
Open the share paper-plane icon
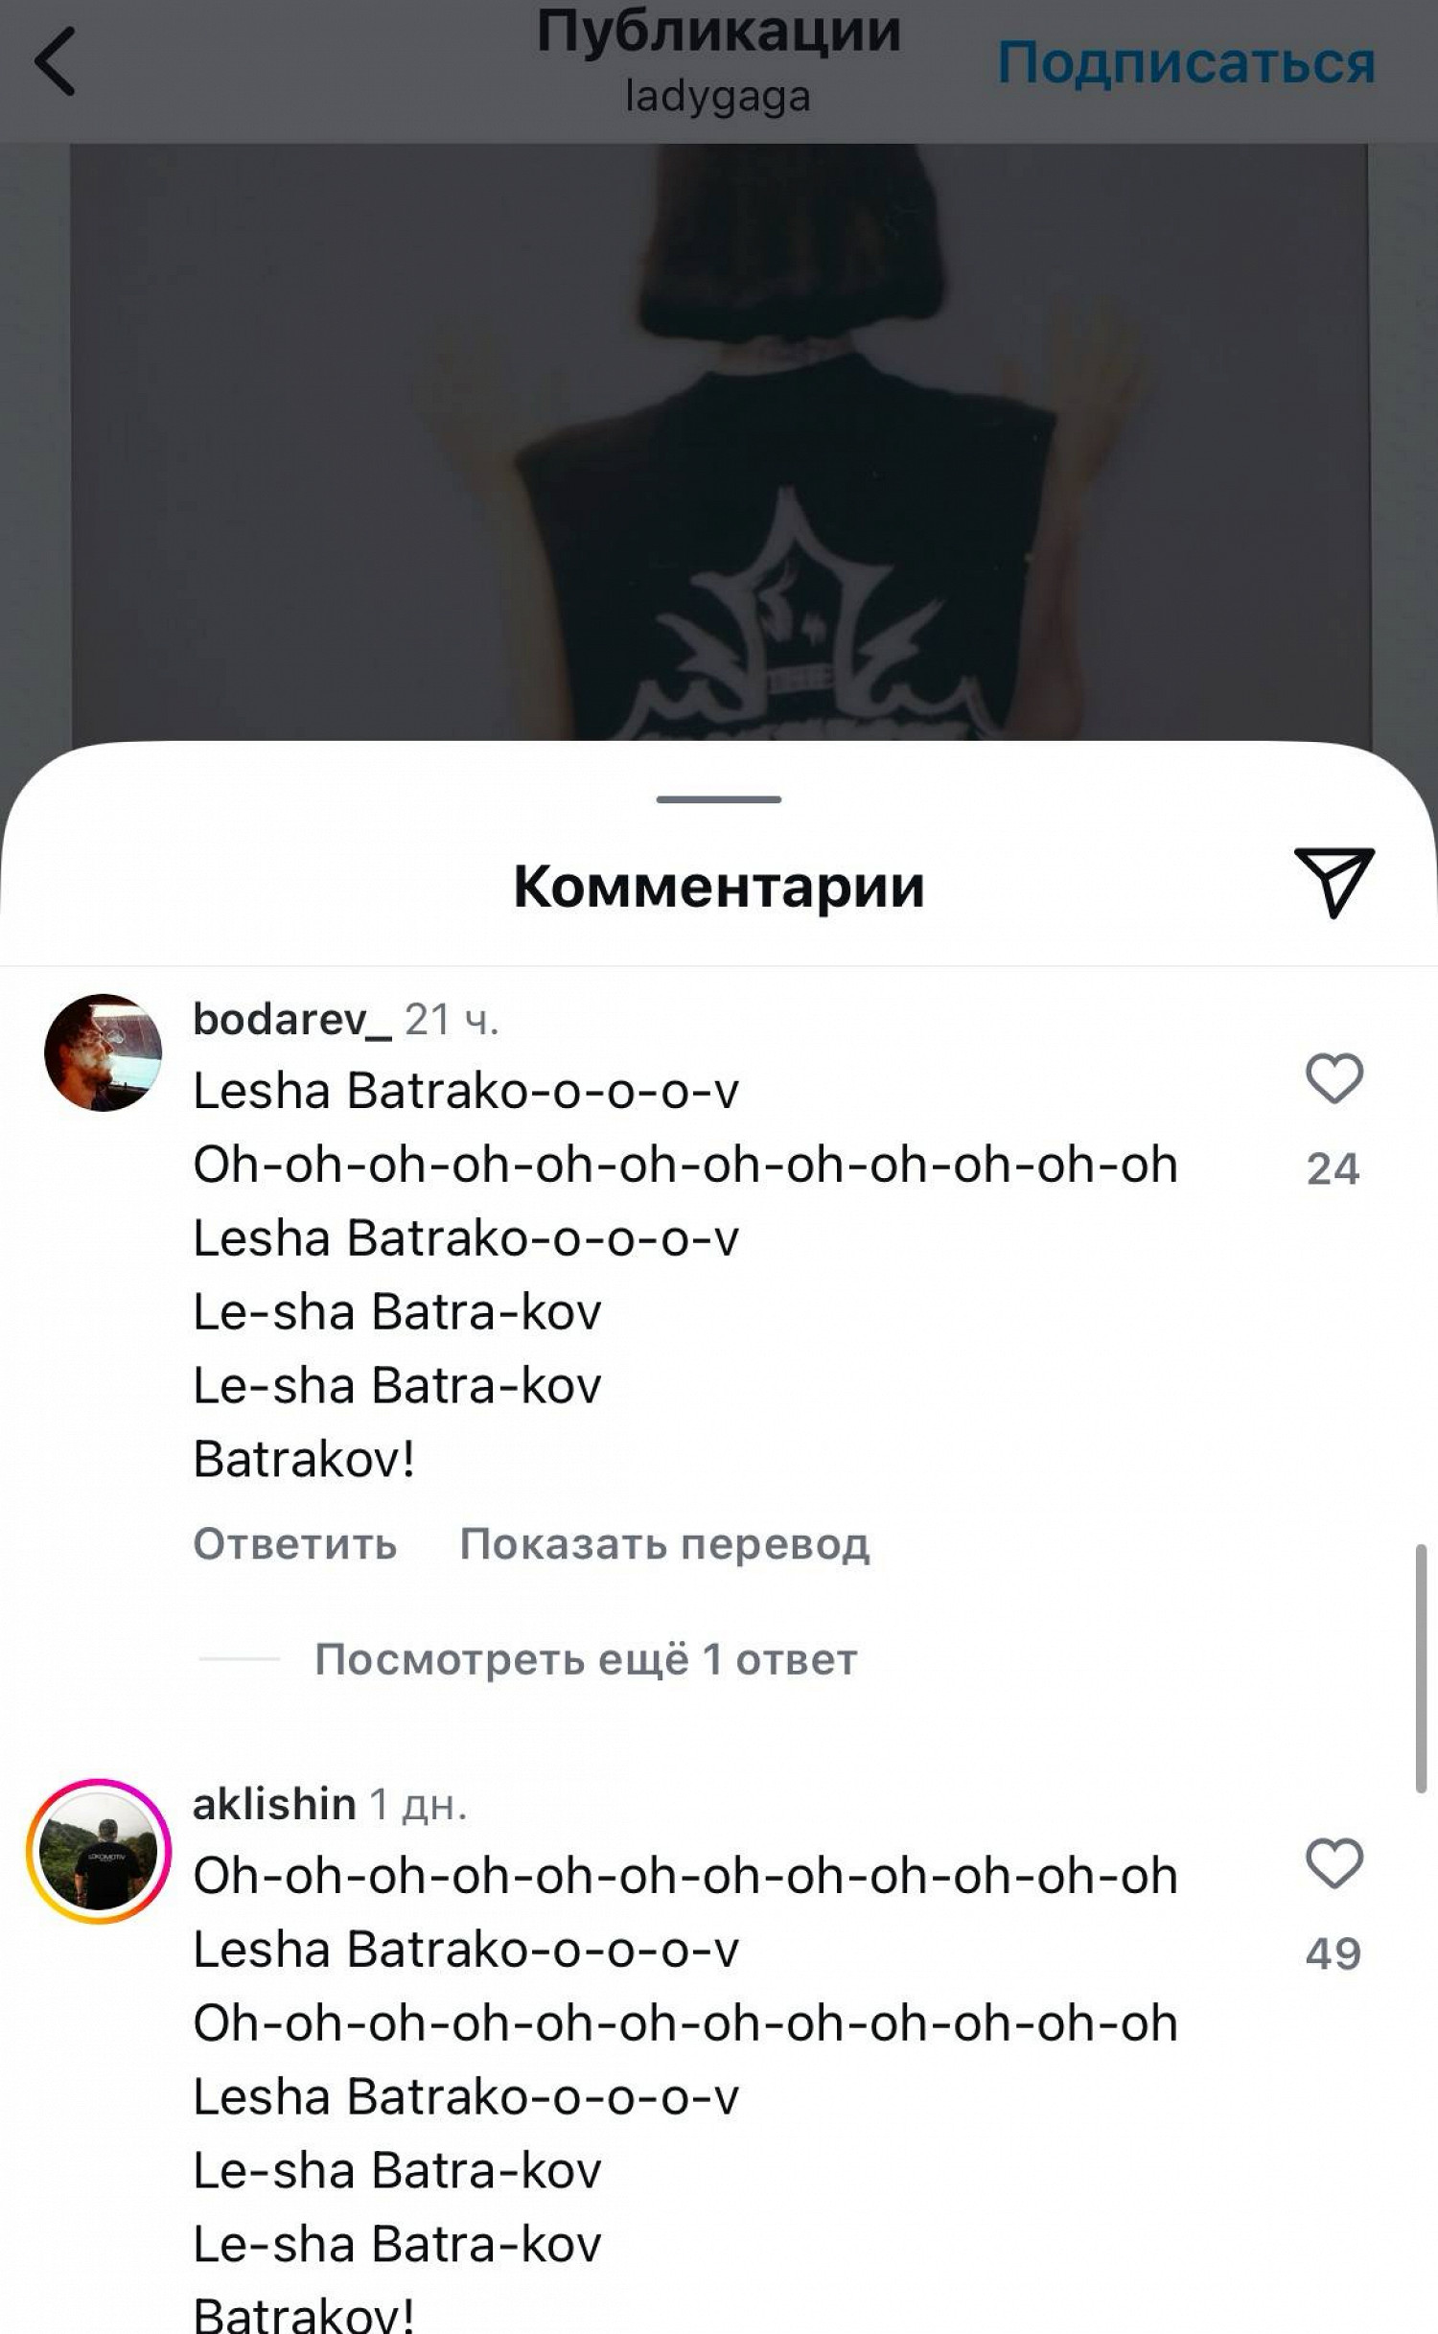pos(1334,882)
